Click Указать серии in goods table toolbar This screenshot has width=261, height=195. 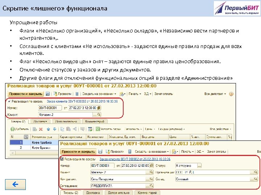(x=108, y=129)
